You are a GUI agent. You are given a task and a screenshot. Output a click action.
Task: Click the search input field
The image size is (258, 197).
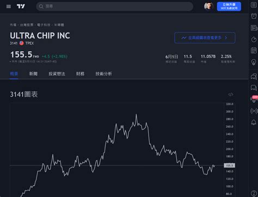click(x=115, y=7)
